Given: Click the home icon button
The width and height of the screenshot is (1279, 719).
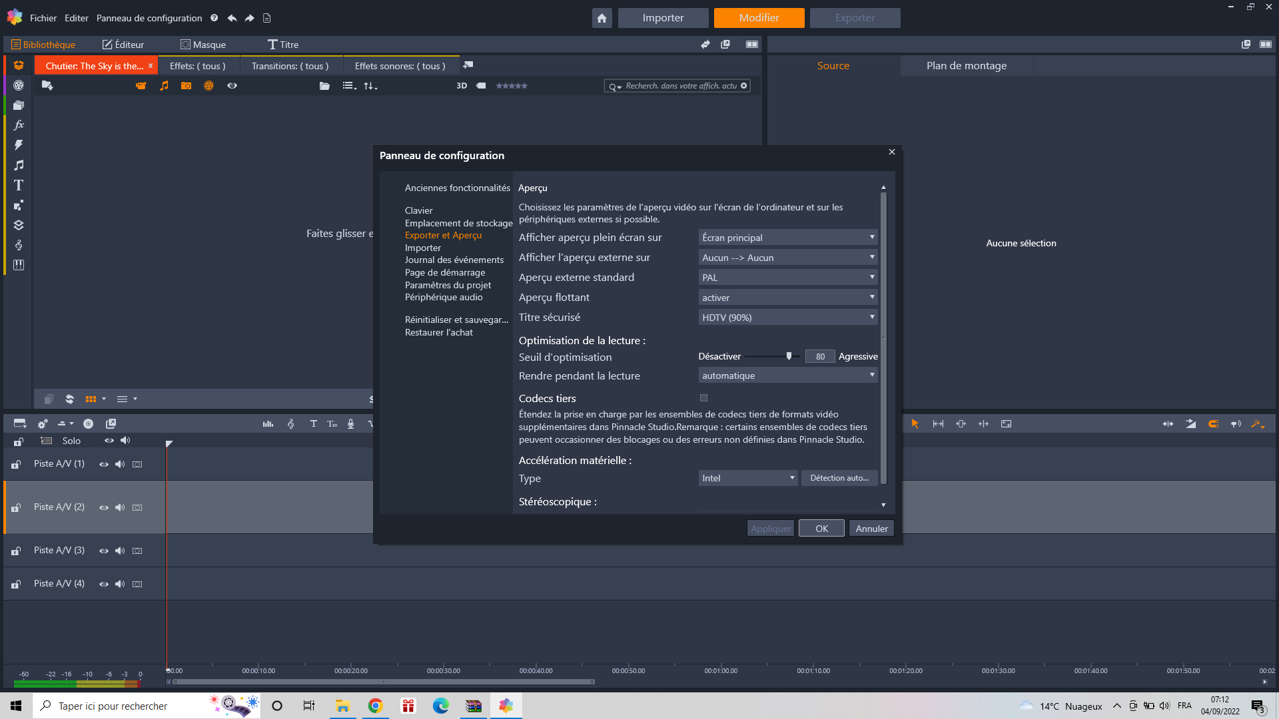Looking at the screenshot, I should (x=602, y=18).
